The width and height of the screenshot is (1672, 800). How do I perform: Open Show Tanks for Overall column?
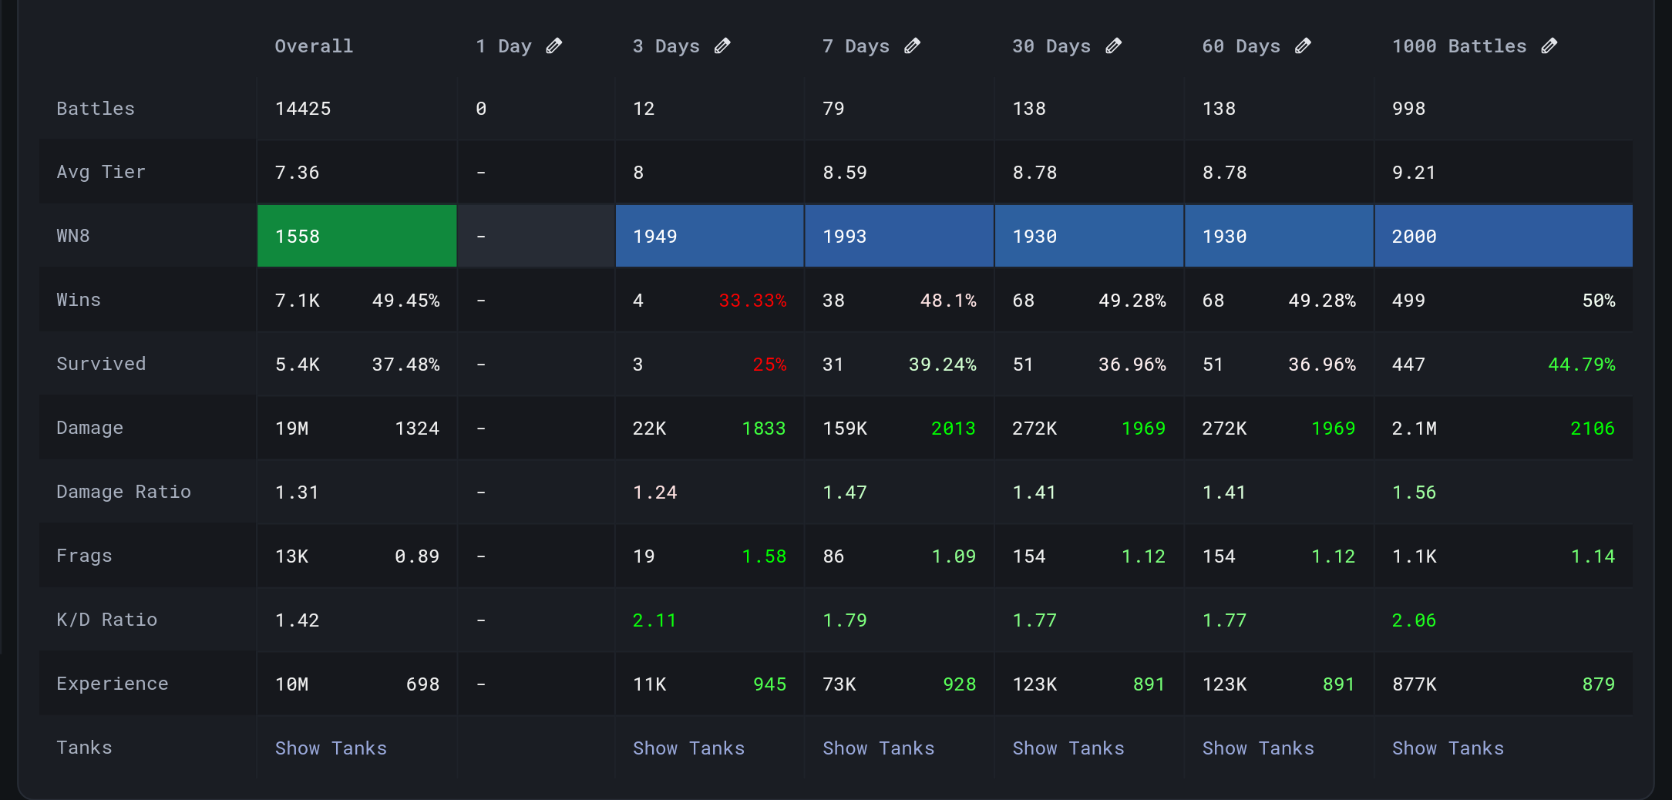(331, 748)
